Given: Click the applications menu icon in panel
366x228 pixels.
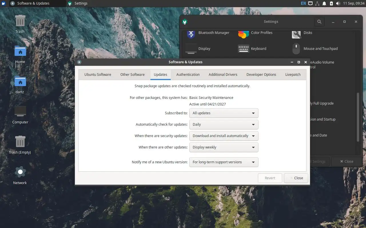Looking at the screenshot, I should 3,3.
